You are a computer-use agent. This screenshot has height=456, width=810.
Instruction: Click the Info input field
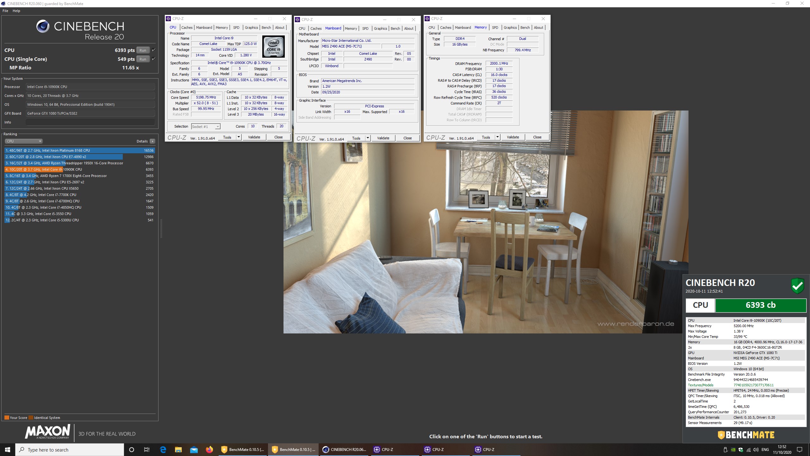(90, 122)
